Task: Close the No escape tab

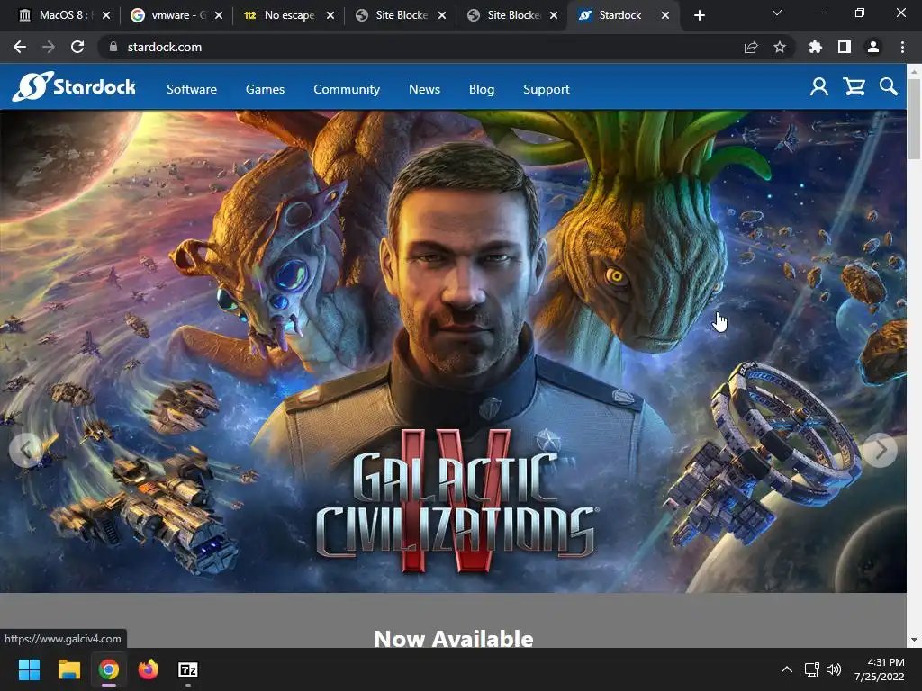Action: 330,15
